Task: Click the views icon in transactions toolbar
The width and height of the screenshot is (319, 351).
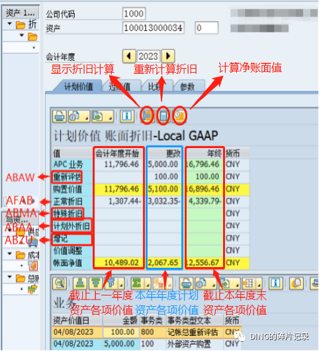Action: point(202,284)
